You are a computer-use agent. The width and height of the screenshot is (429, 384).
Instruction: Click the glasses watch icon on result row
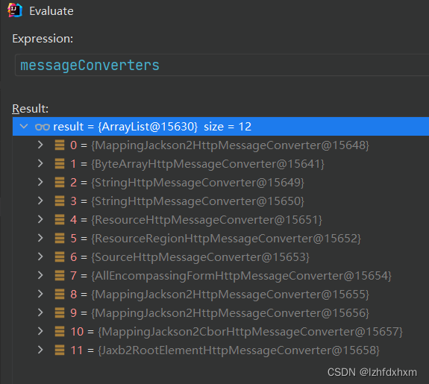click(x=43, y=127)
